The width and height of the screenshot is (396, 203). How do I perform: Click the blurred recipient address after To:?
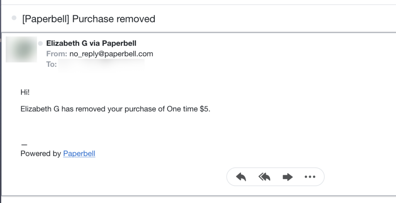(x=101, y=64)
